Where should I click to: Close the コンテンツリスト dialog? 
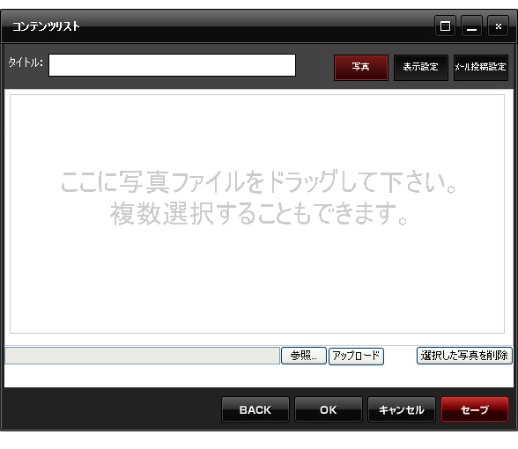[498, 26]
